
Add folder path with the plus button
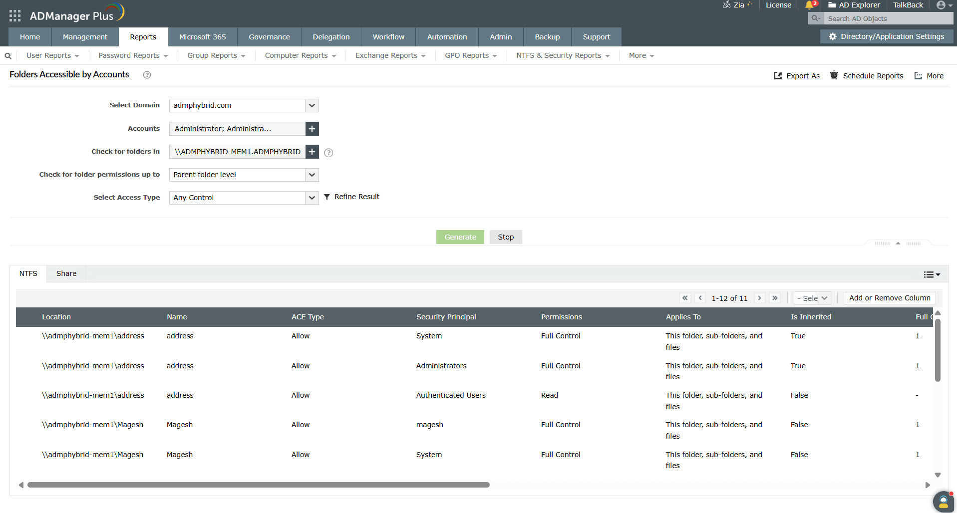312,152
